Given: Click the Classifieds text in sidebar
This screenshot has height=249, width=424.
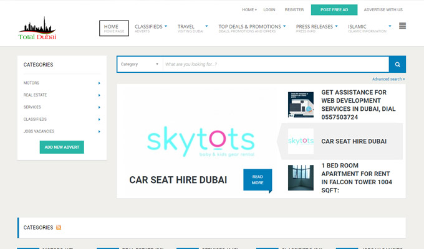Looking at the screenshot, I should [x=35, y=119].
